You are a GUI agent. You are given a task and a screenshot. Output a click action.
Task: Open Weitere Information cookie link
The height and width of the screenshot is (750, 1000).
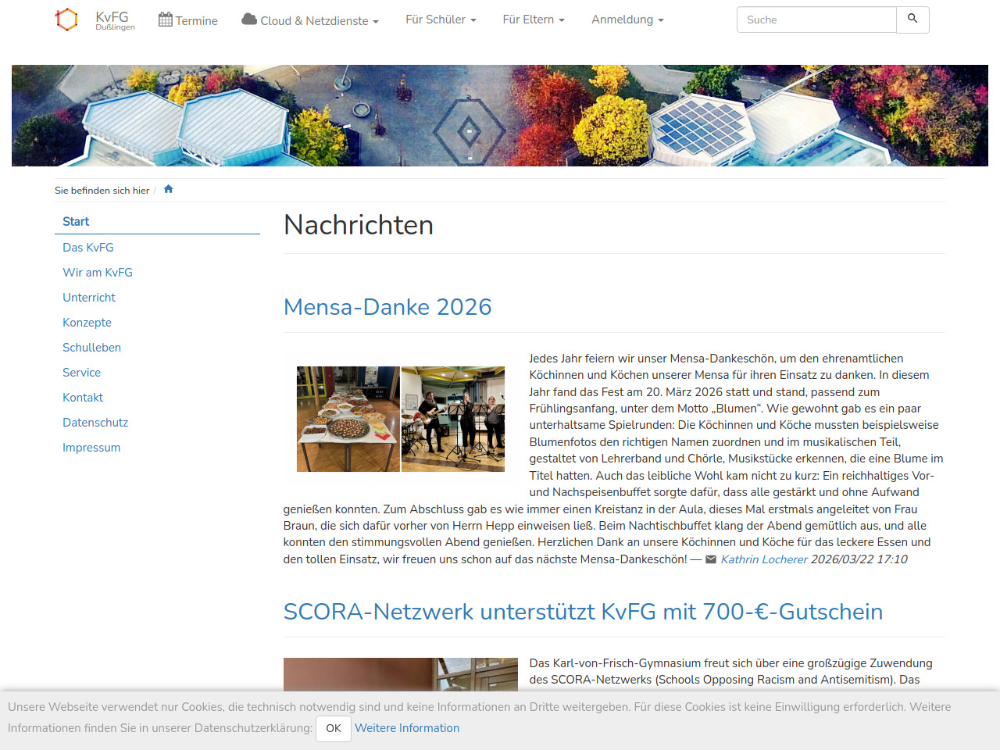[x=407, y=728]
